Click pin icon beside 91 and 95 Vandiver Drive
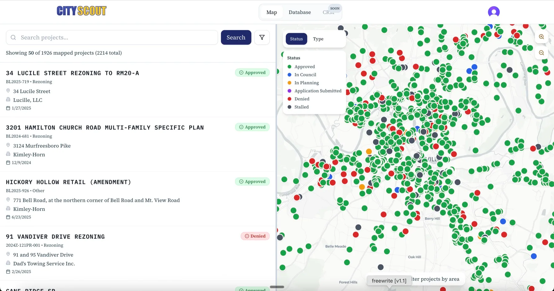This screenshot has height=291, width=554. [8, 254]
